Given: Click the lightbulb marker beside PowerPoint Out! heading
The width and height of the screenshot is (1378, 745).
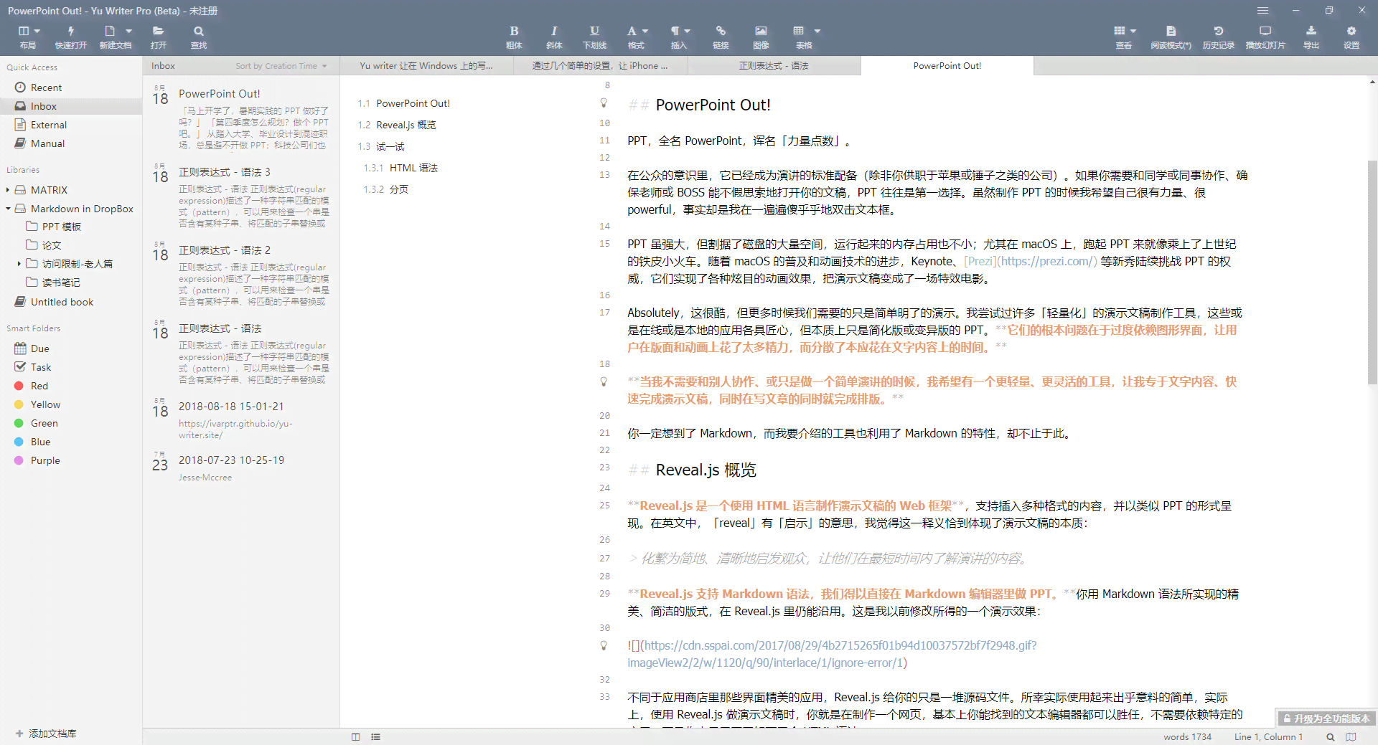Looking at the screenshot, I should coord(604,103).
